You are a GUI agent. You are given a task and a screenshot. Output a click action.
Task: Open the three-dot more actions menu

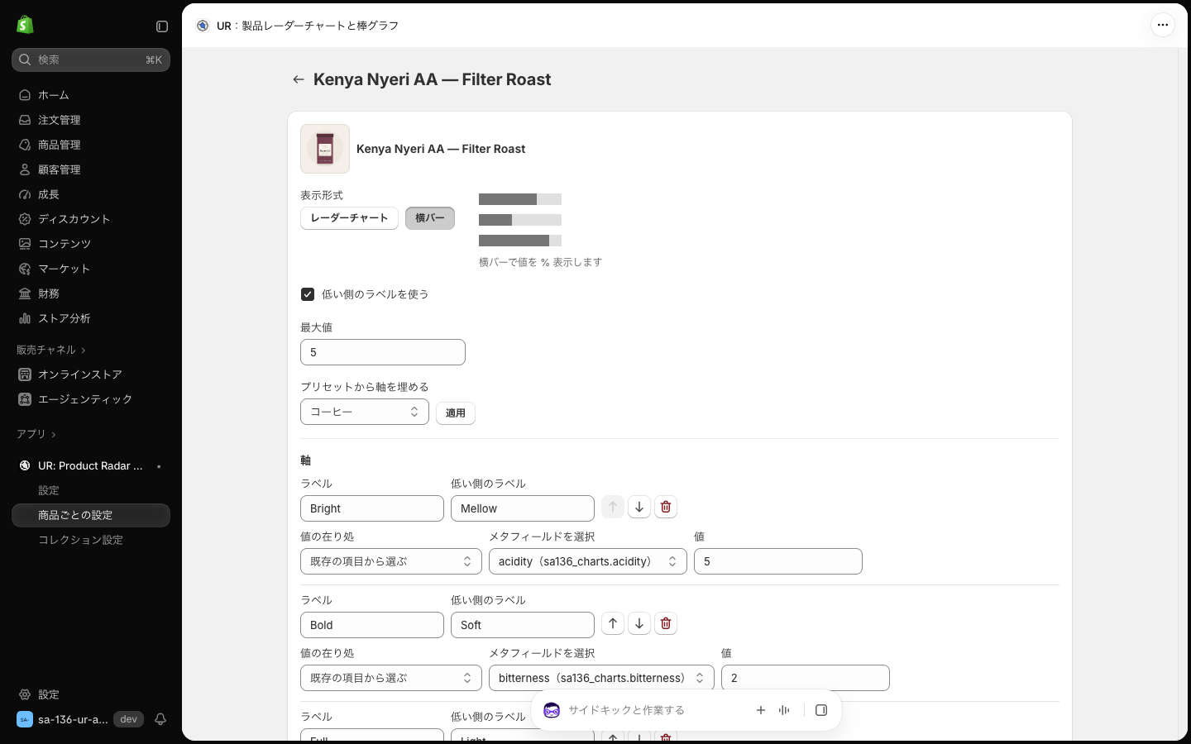[1163, 25]
